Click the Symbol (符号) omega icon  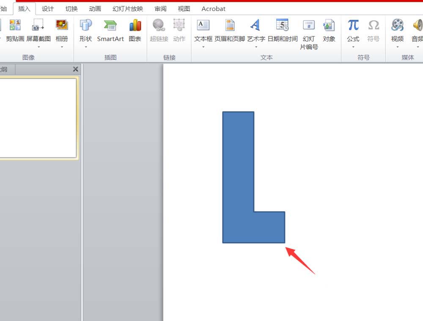(374, 25)
